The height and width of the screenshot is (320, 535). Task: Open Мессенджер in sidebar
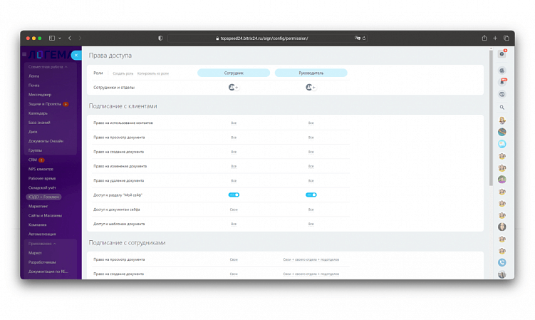pos(40,95)
